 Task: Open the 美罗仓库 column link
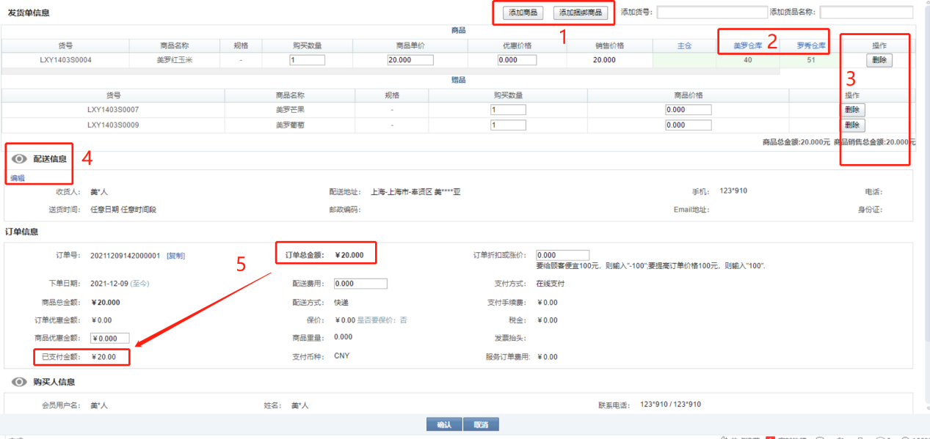coord(748,45)
